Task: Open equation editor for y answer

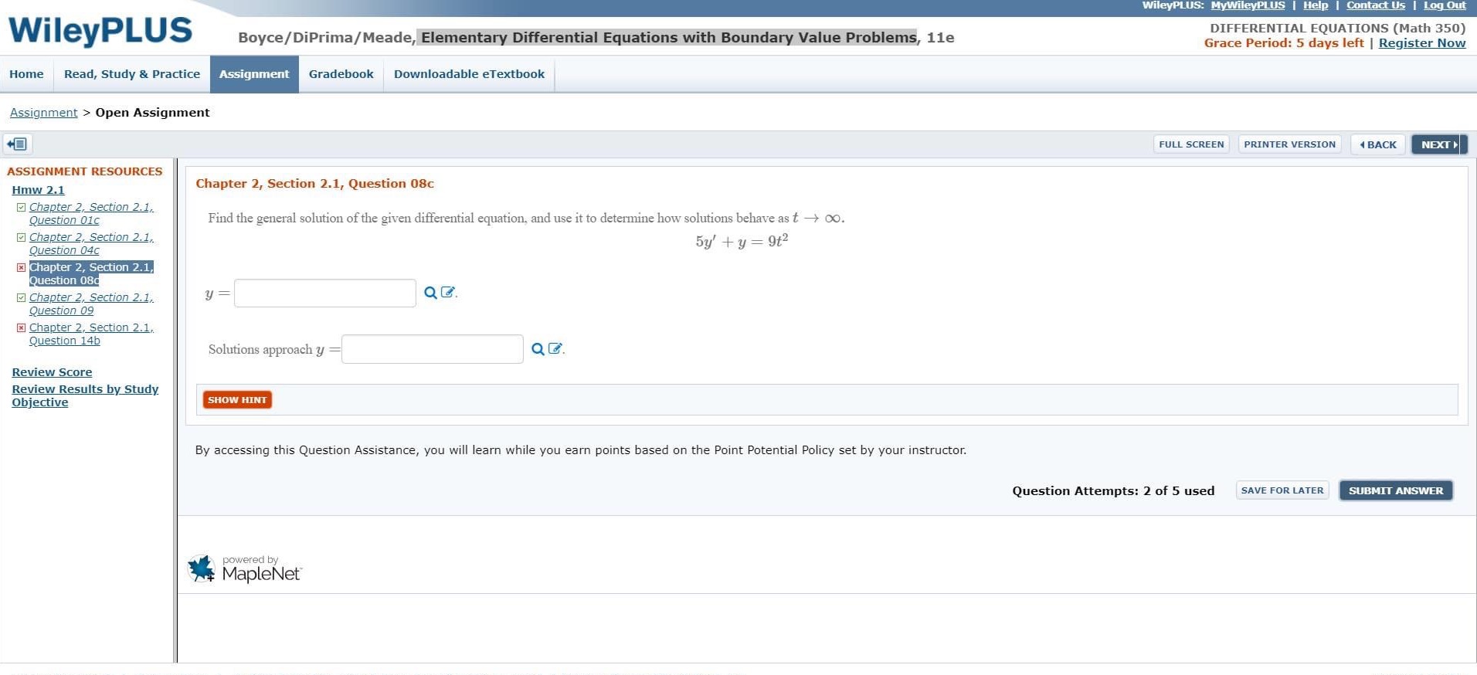Action: tap(447, 292)
